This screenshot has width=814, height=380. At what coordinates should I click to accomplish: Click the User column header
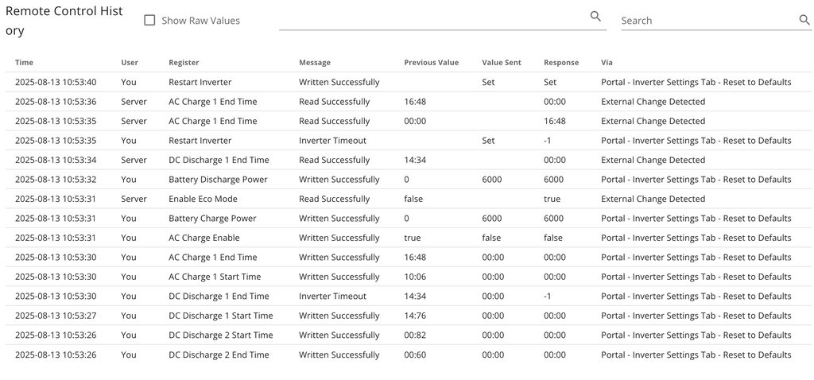(x=130, y=62)
